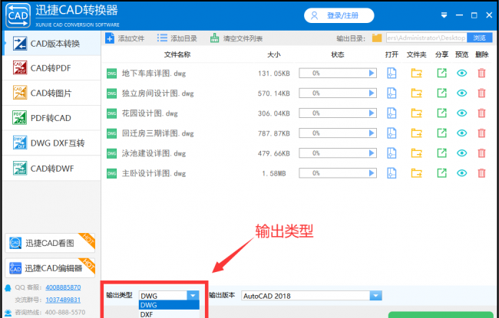The width and height of the screenshot is (499, 318).
Task: Switch to CAD转图片 mode
Action: pyautogui.click(x=51, y=93)
